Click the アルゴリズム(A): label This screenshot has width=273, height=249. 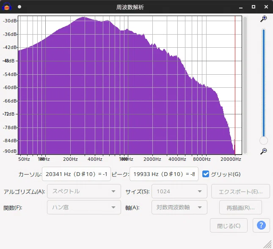coord(24,192)
